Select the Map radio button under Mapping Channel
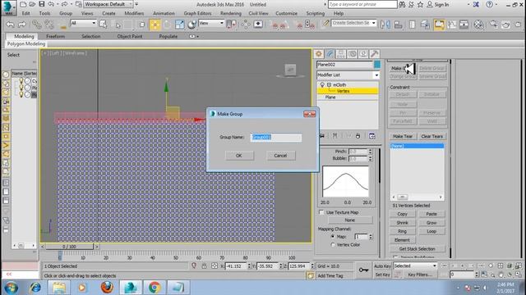526x295 pixels. (x=333, y=237)
